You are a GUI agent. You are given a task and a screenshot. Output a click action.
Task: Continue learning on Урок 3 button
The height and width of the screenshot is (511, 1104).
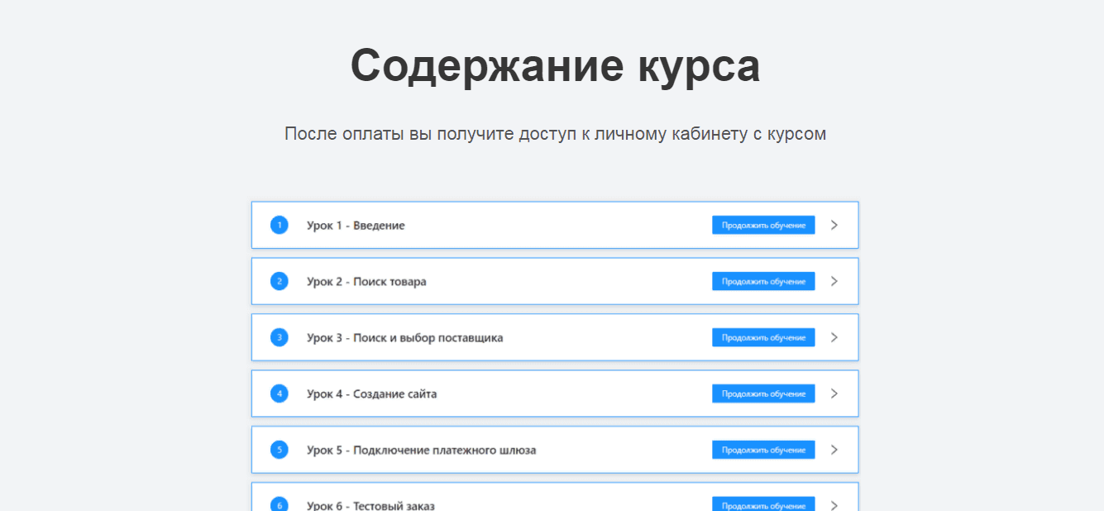(x=763, y=337)
